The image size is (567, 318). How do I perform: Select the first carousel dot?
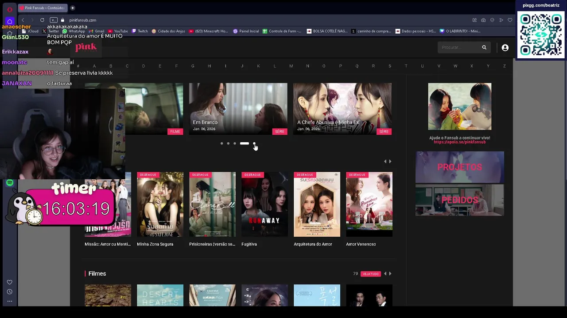click(x=222, y=144)
